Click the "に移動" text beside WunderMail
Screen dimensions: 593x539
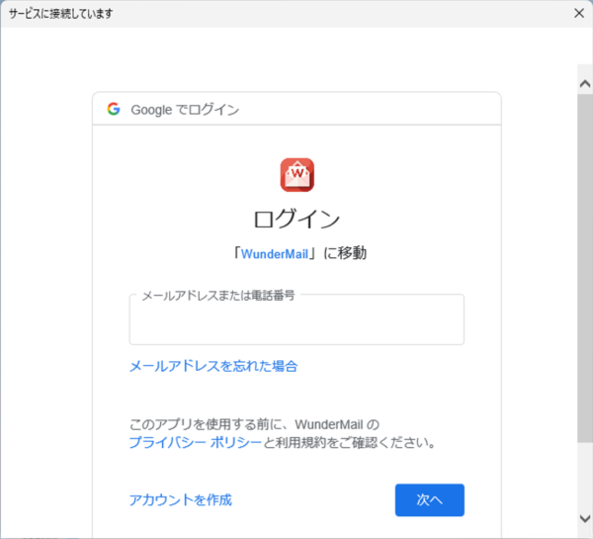344,252
